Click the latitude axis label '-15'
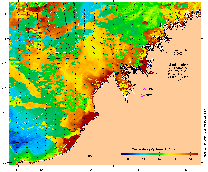208x172 pixels. pos(4,39)
